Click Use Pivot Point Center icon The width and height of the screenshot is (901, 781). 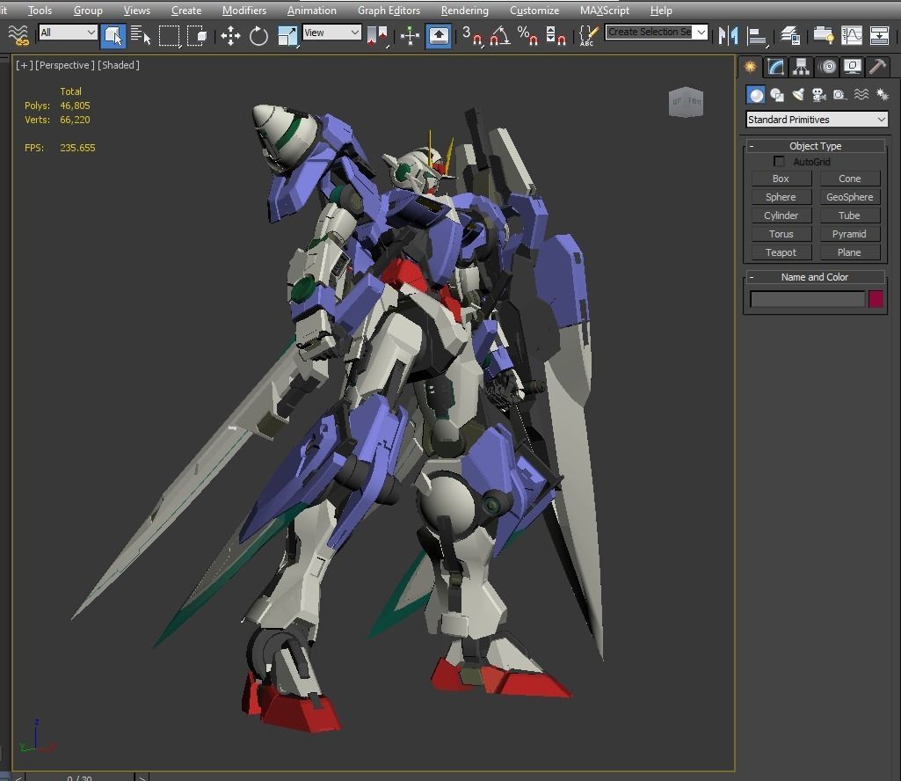(x=377, y=36)
